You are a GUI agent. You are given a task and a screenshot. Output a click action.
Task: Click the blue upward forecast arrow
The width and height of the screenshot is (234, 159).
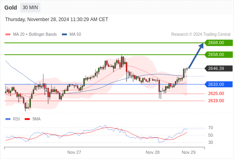coord(196,56)
